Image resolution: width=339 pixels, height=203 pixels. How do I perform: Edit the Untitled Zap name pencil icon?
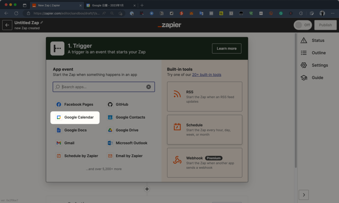coord(42,22)
